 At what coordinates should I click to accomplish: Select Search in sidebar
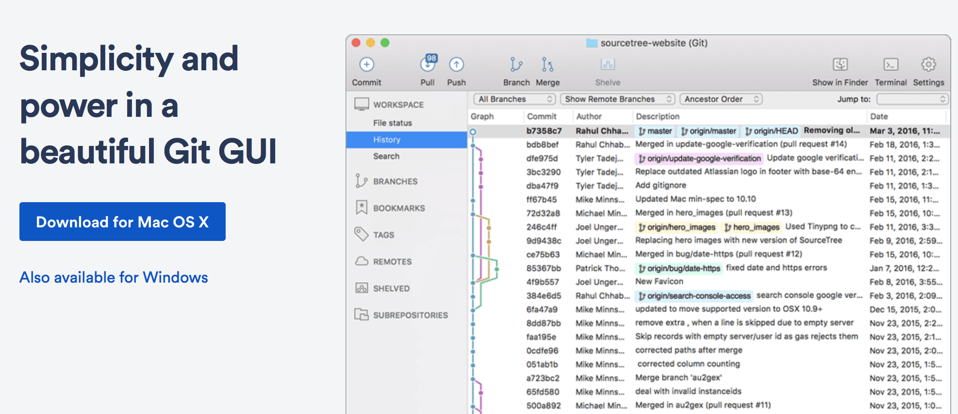pyautogui.click(x=407, y=156)
